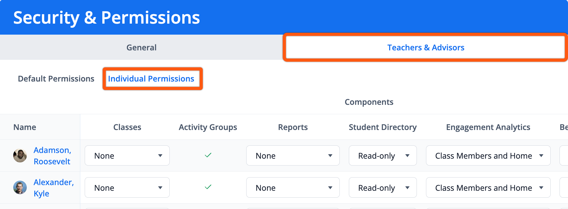Open Engagement Analytics dropdown for Adamson
The image size is (568, 209).
[x=488, y=155]
